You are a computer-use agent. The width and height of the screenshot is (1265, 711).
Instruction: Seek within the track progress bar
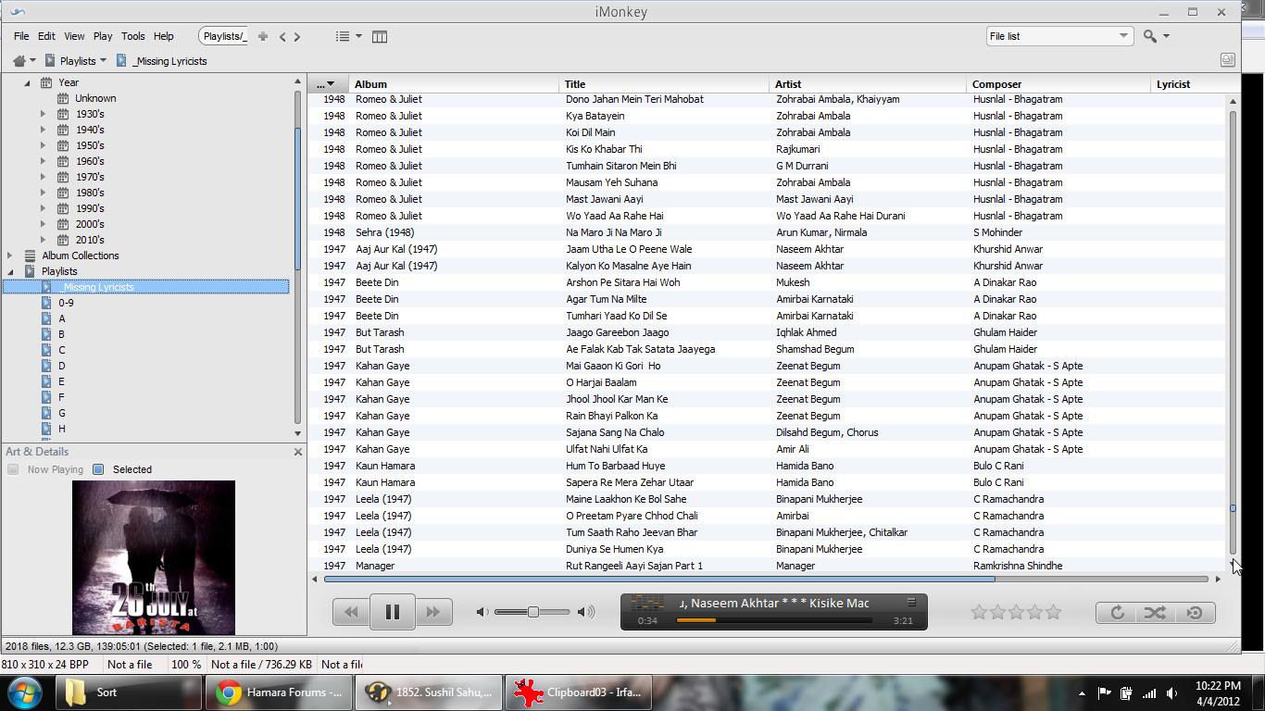pyautogui.click(x=774, y=620)
